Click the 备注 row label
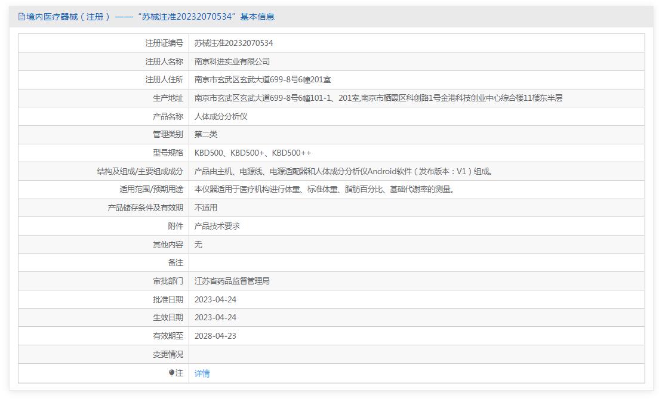Image resolution: width=659 pixels, height=399 pixels. pyautogui.click(x=175, y=262)
